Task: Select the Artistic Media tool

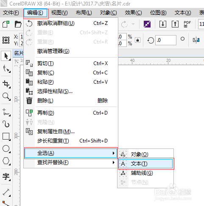Action: point(6,124)
